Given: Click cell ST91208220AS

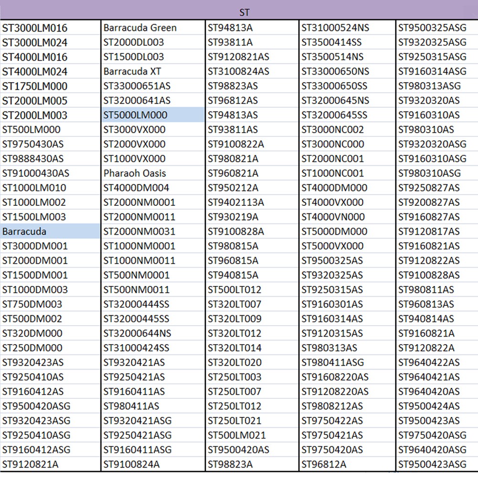Looking at the screenshot, I should [347, 392].
